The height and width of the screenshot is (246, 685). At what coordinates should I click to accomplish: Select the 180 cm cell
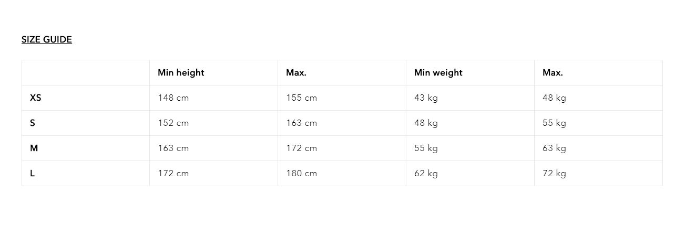(x=301, y=174)
